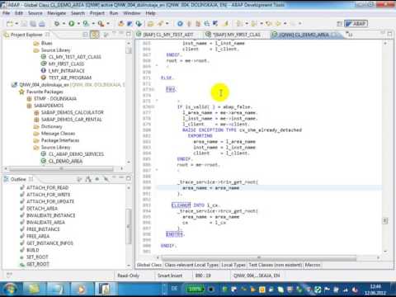Select the ABAP perspective button

tap(356, 24)
